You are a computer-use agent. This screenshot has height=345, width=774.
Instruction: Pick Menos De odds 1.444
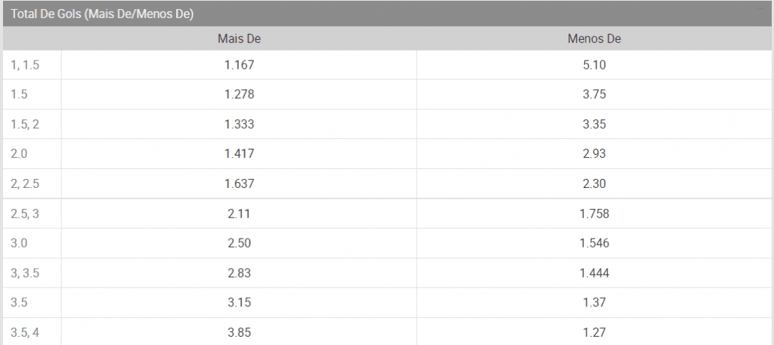click(594, 273)
